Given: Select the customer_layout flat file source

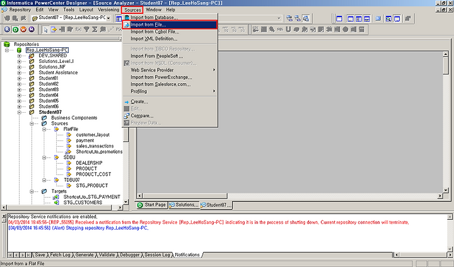Looking at the screenshot, I should 93,135.
